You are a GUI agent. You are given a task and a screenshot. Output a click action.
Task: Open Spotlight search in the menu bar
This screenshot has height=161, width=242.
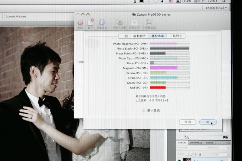[x=224, y=1]
